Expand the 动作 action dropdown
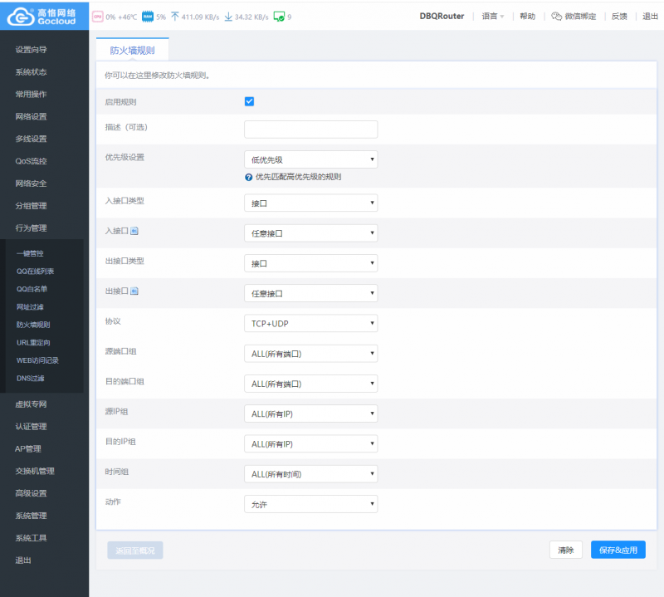Viewport: 664px width, 597px height. coord(310,504)
